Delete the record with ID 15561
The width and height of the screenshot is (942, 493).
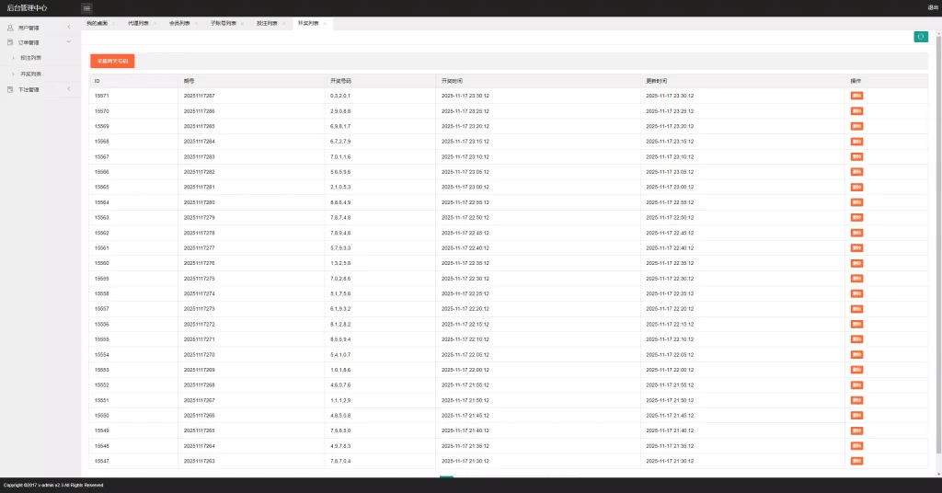856,248
